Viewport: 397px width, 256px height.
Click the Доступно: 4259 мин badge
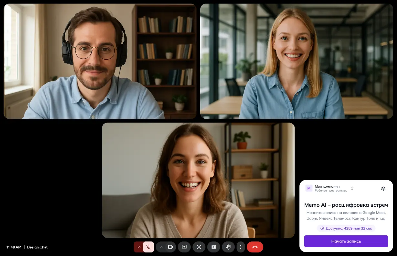pos(346,228)
